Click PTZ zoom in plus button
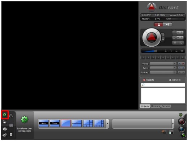The image size is (187, 141). [x=163, y=35]
